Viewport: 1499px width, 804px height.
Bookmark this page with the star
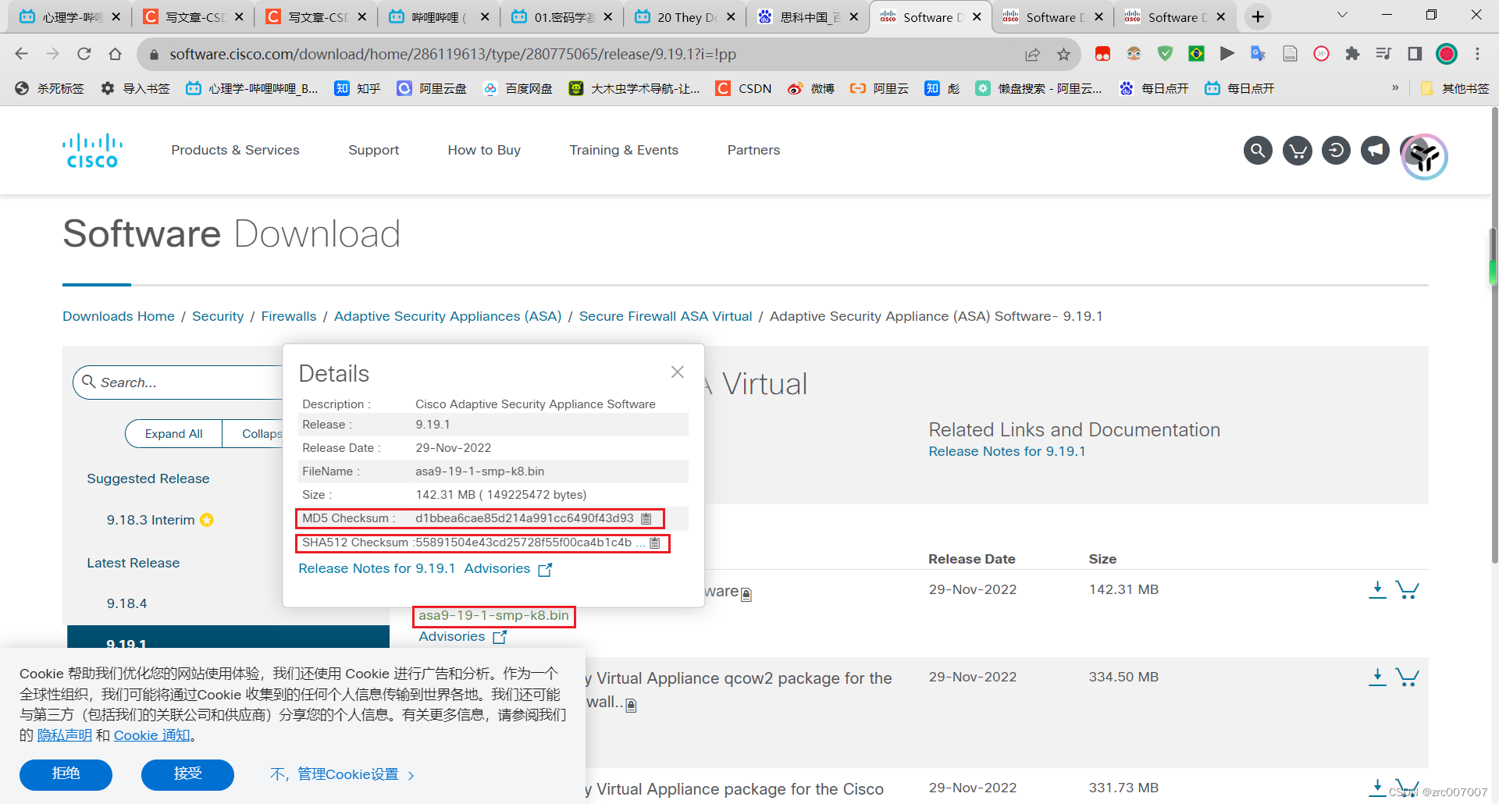click(x=1063, y=54)
